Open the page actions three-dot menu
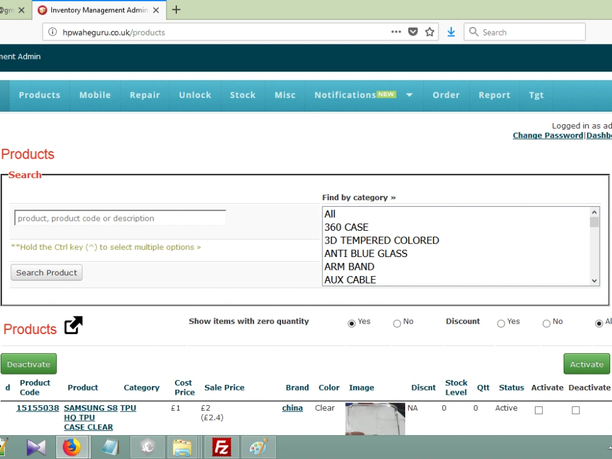Image resolution: width=612 pixels, height=459 pixels. (396, 32)
